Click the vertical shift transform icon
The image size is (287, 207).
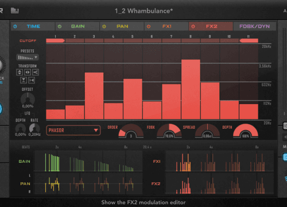click(x=20, y=72)
